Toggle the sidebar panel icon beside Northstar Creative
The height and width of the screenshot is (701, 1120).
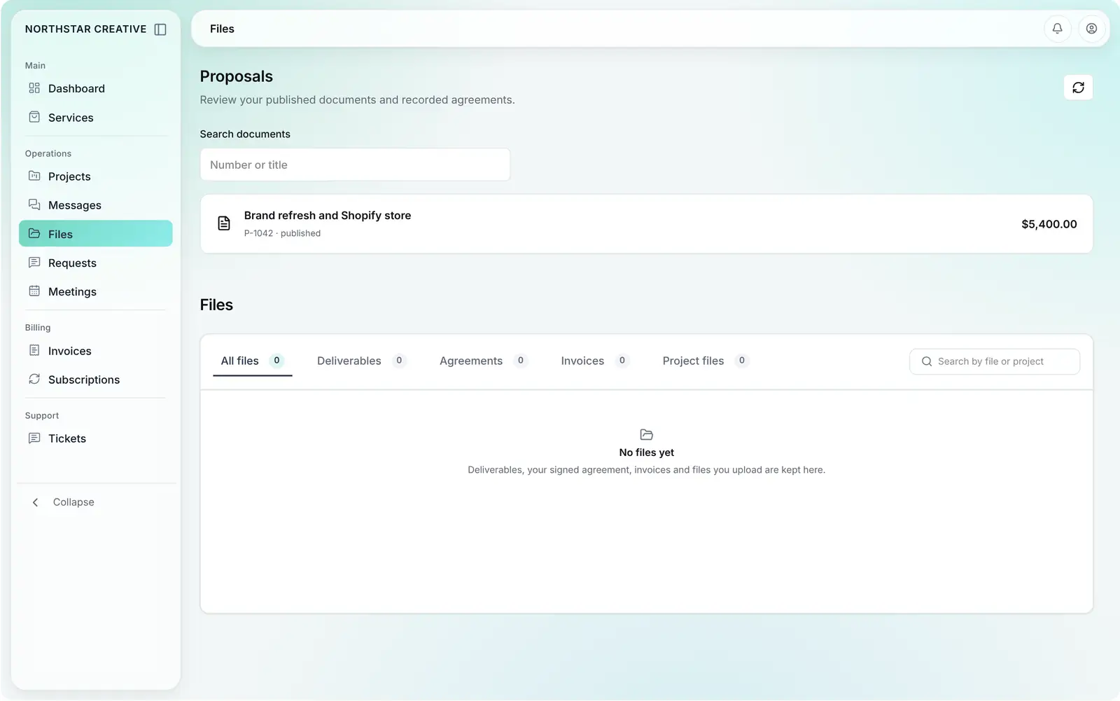click(x=160, y=29)
